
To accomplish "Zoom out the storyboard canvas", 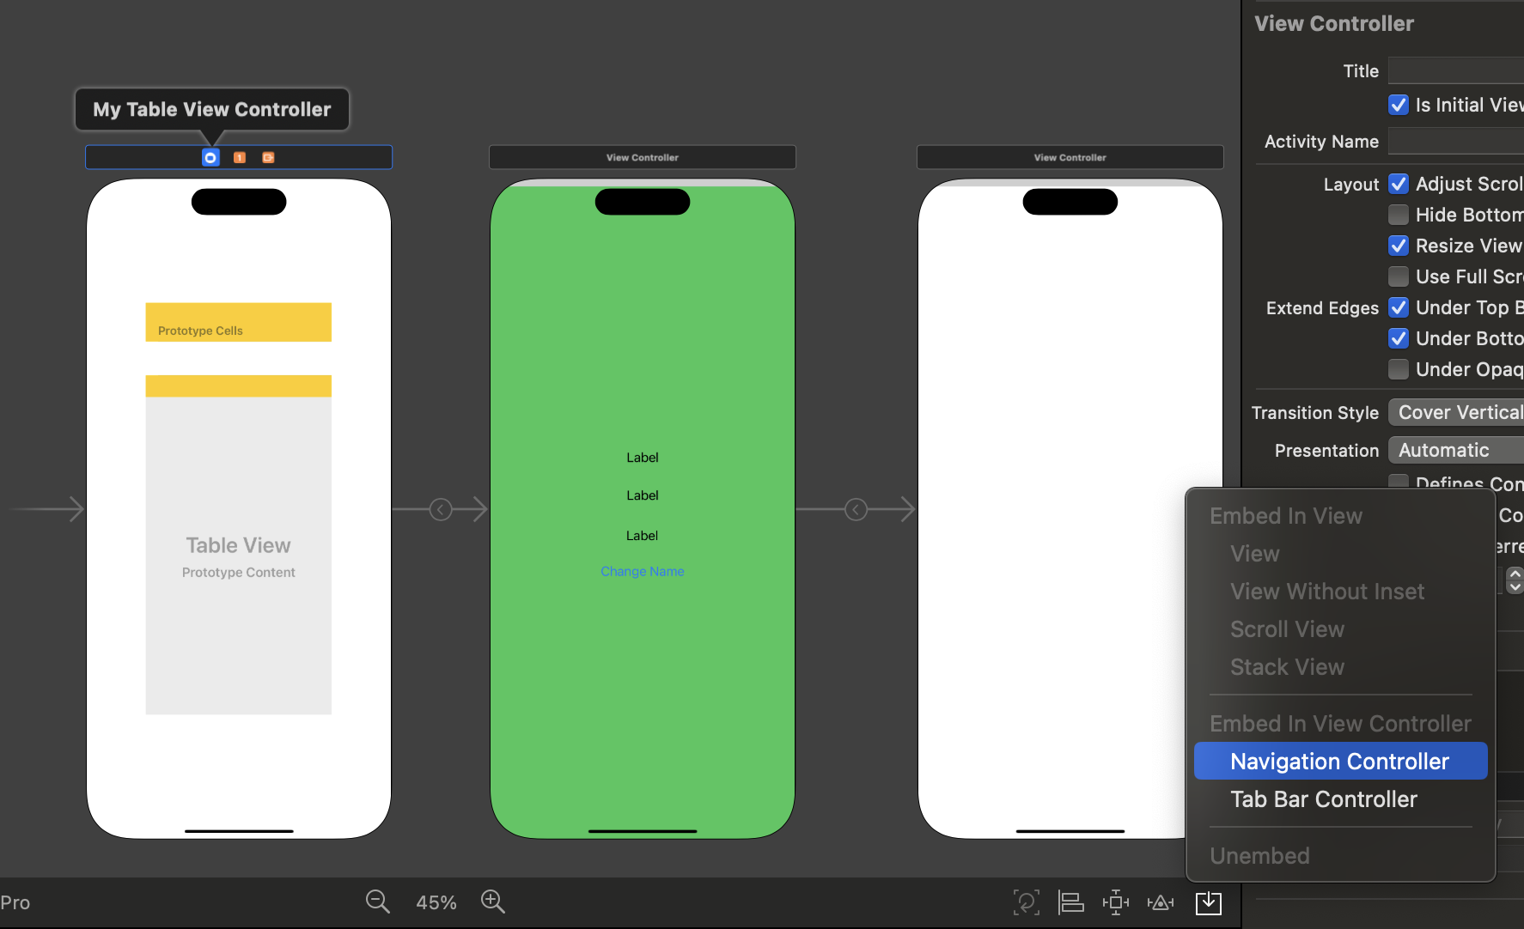I will pyautogui.click(x=377, y=902).
